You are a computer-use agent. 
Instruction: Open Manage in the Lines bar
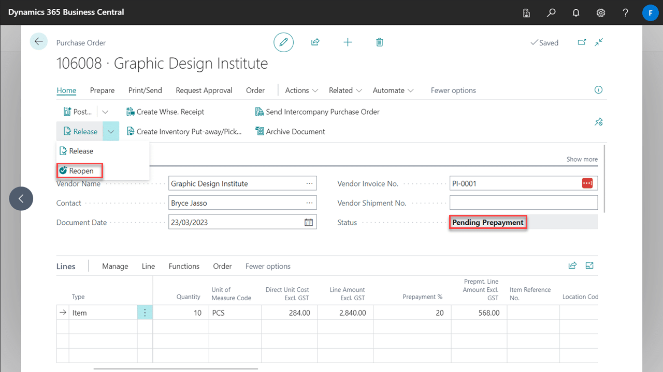click(x=115, y=266)
